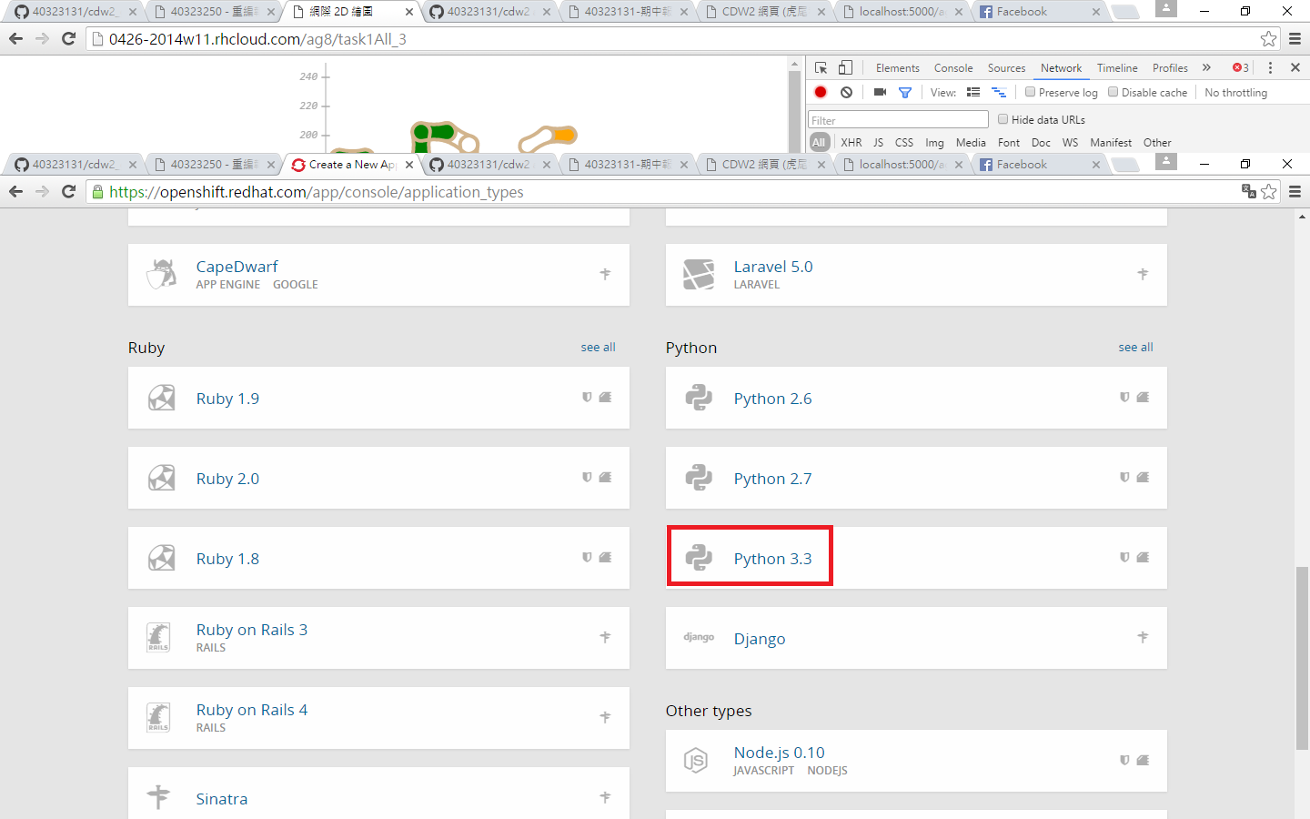Close the Create a New App tab
The width and height of the screenshot is (1310, 819).
coord(409,165)
